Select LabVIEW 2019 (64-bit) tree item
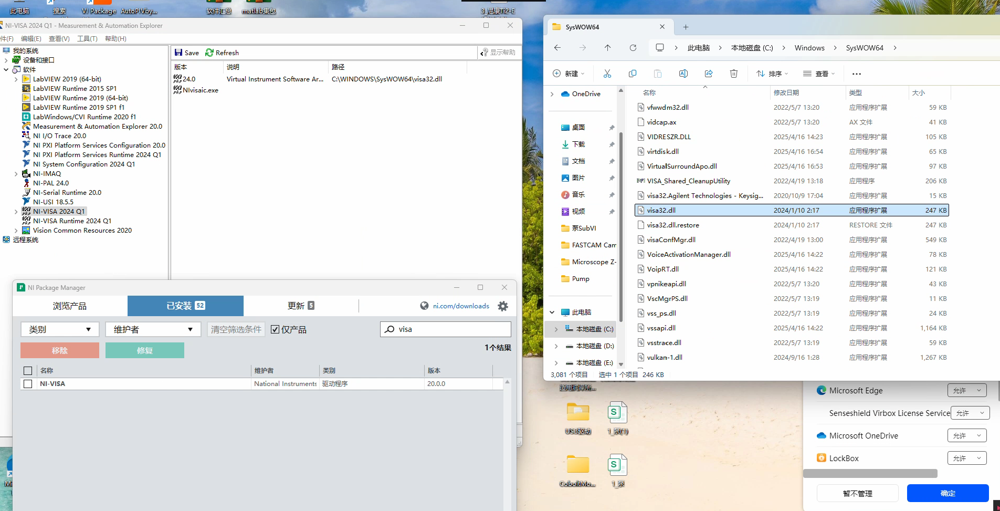This screenshot has width=1000, height=511. pyautogui.click(x=67, y=79)
